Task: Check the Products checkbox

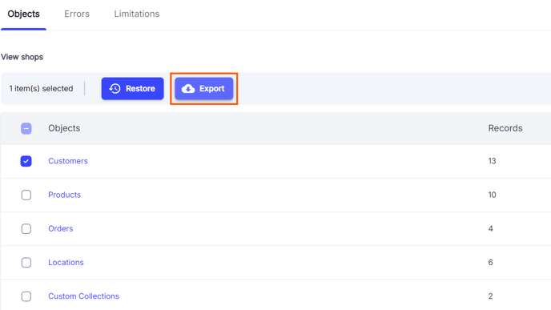Action: [26, 195]
